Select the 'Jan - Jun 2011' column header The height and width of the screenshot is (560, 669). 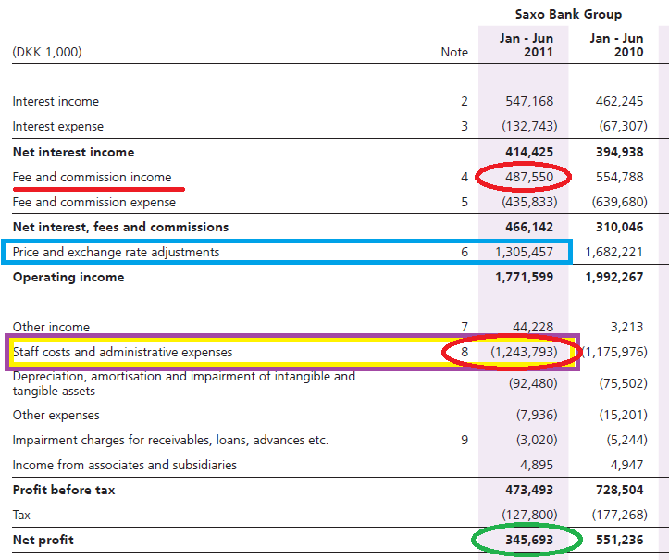pyautogui.click(x=527, y=45)
